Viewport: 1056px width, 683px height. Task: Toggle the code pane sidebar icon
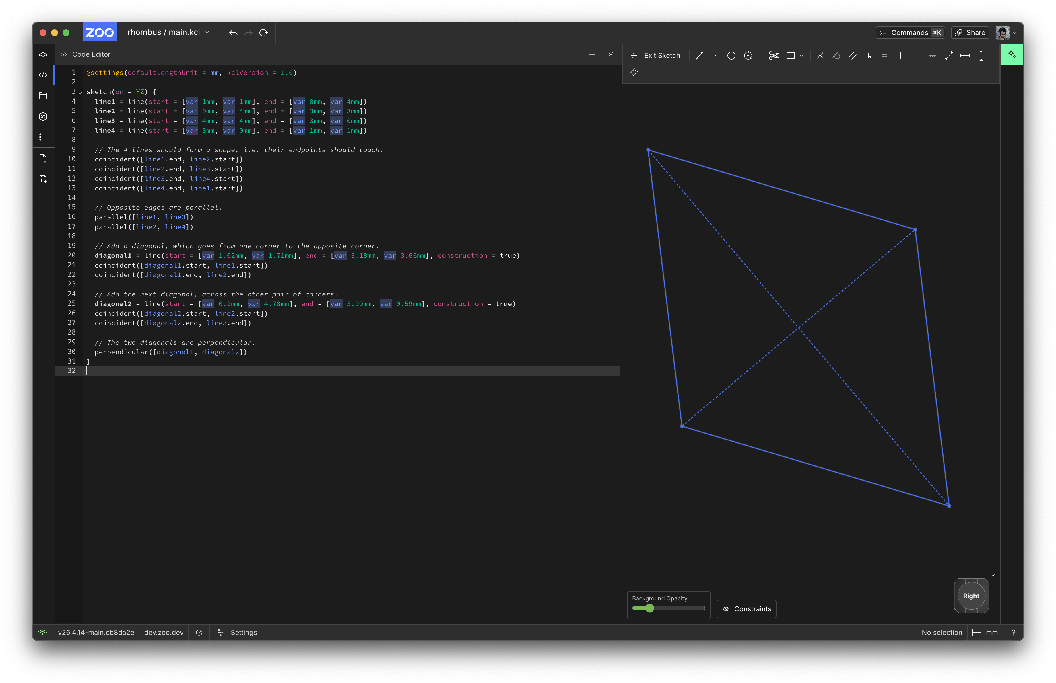click(43, 75)
